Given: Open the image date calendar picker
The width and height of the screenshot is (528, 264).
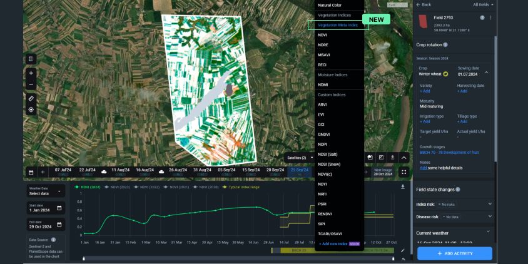Looking at the screenshot, I should pos(31,173).
